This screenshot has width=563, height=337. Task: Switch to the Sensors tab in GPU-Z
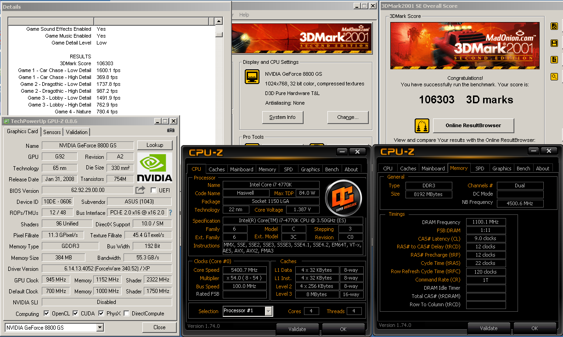tap(52, 132)
